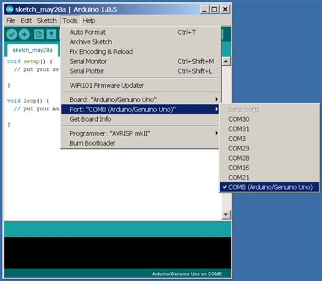Viewport: 322px width, 281px height.
Task: Expand the Board: Arduino/Genuino Uno submenu
Action: [x=141, y=100]
